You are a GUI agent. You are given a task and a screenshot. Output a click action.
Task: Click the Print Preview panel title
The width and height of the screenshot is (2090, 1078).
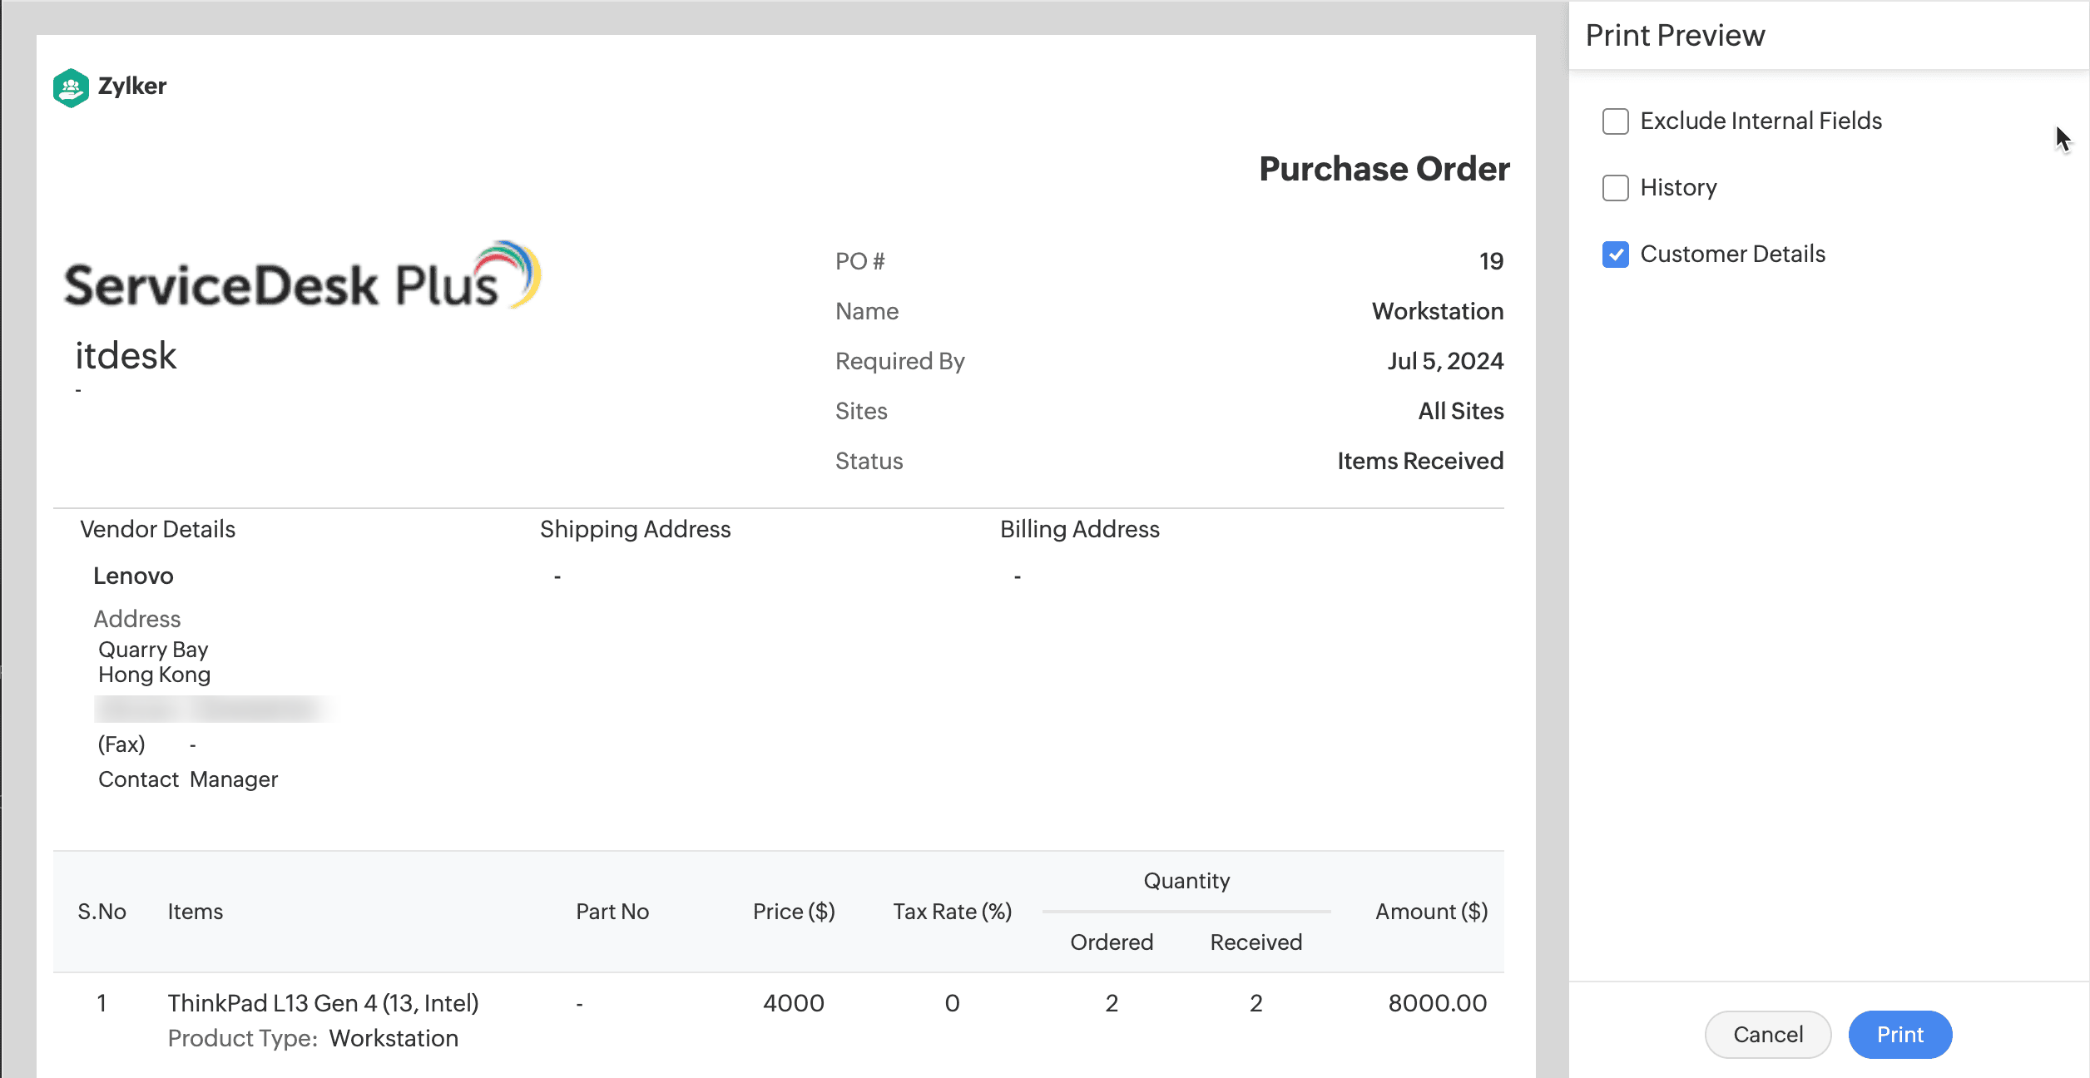coord(1674,36)
